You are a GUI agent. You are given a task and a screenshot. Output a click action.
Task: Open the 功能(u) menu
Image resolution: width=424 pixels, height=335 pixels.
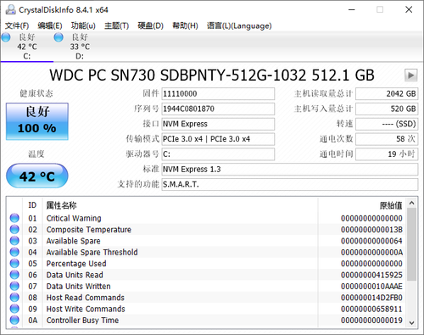click(x=83, y=26)
